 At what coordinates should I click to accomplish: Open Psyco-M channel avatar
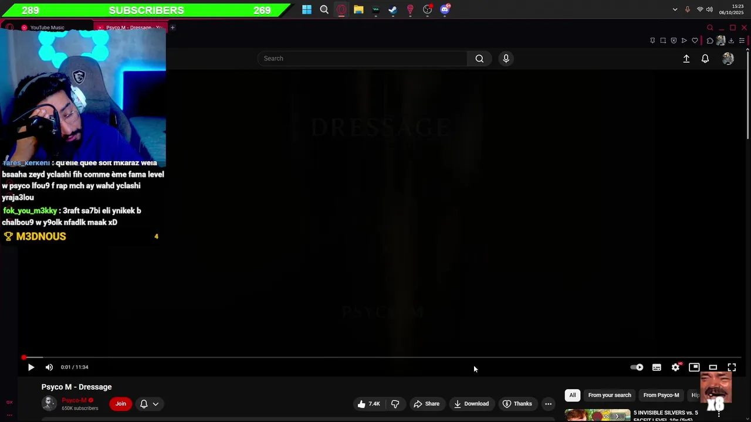pyautogui.click(x=49, y=403)
